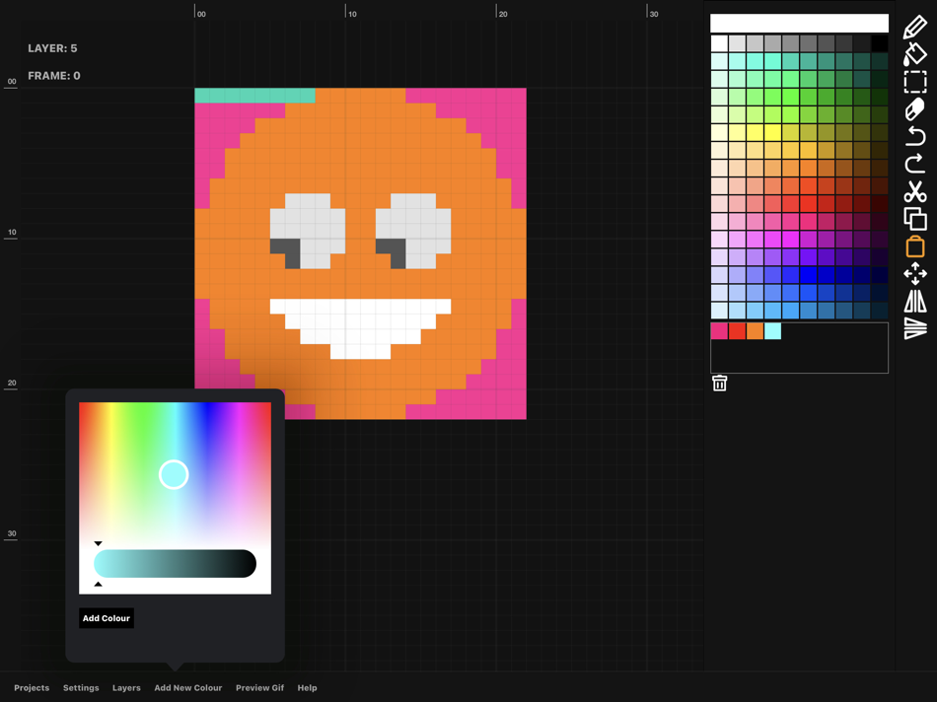The width and height of the screenshot is (937, 702).
Task: Choose the Paint Bucket fill tool
Action: pos(914,54)
